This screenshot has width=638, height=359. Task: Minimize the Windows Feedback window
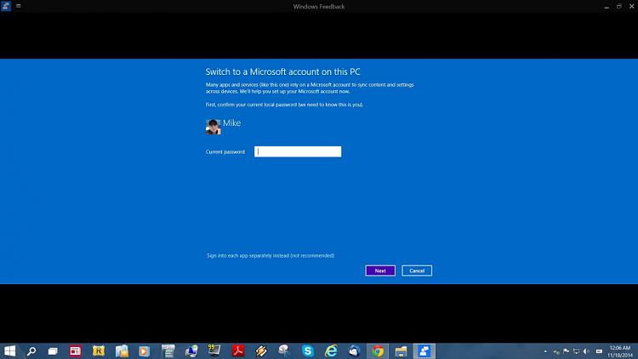[607, 7]
